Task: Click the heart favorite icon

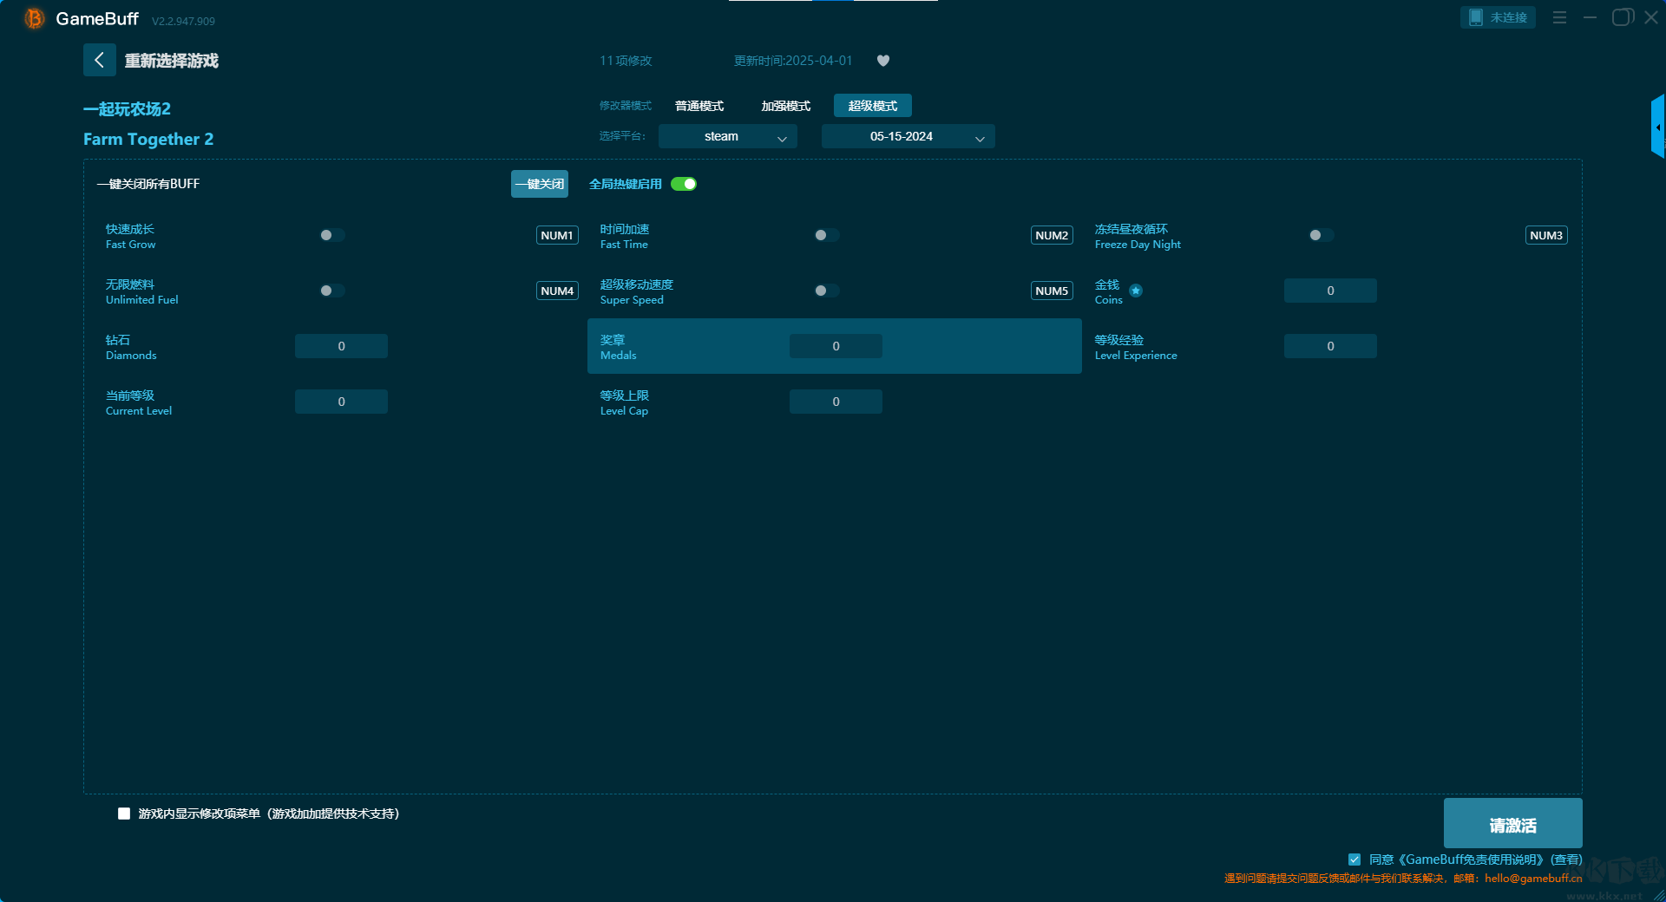Action: tap(882, 61)
